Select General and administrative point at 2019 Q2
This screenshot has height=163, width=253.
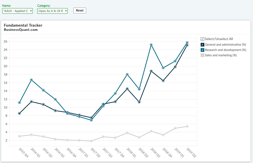pos(187,45)
